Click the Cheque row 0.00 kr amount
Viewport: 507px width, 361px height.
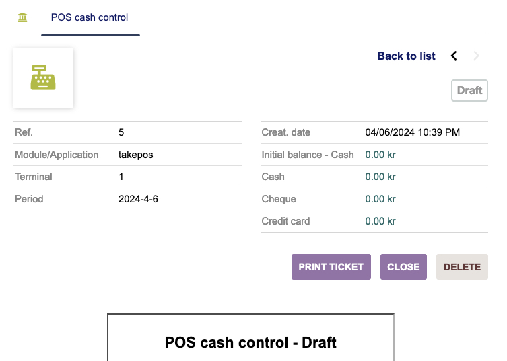pyautogui.click(x=380, y=199)
